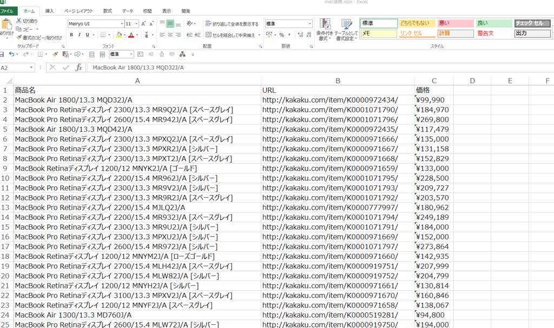Apply the 悪い (Bad) cell style
Viewport: 554px width, 328px height.
[456, 23]
